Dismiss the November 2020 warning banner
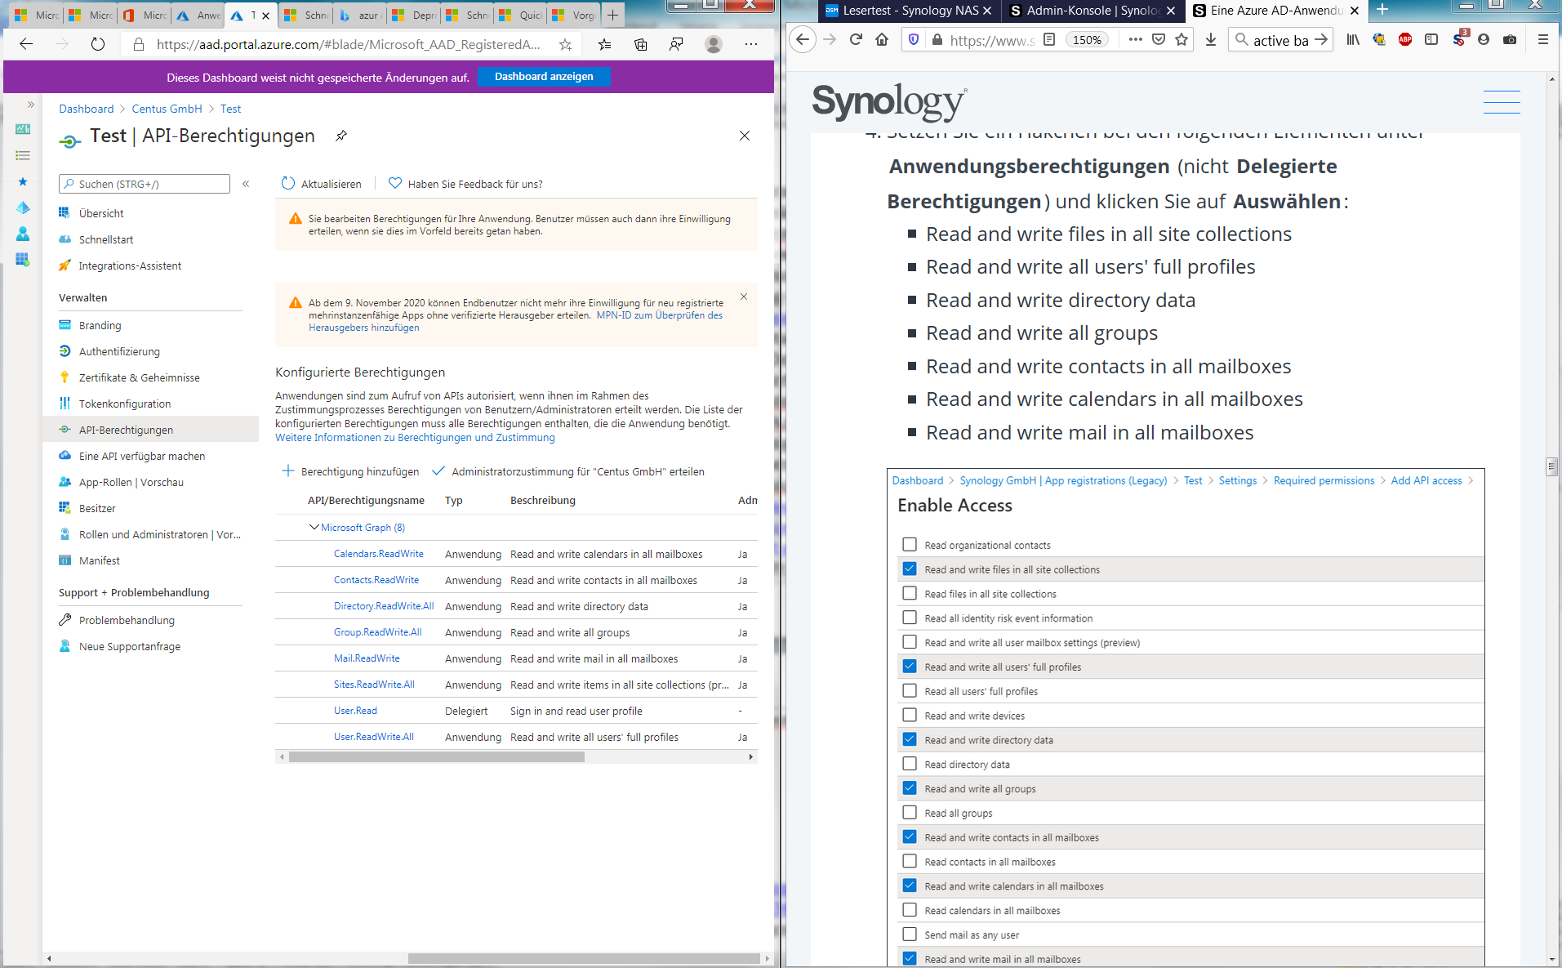The height and width of the screenshot is (968, 1562). (x=744, y=297)
